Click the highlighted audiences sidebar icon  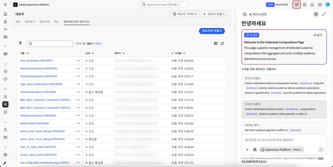pyautogui.click(x=5, y=104)
